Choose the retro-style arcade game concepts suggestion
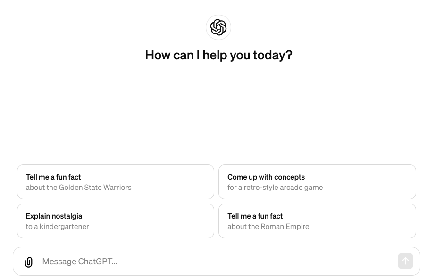The height and width of the screenshot is (278, 436). pyautogui.click(x=317, y=182)
